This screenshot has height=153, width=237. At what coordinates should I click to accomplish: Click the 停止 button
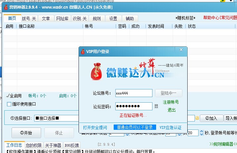pos(59,133)
